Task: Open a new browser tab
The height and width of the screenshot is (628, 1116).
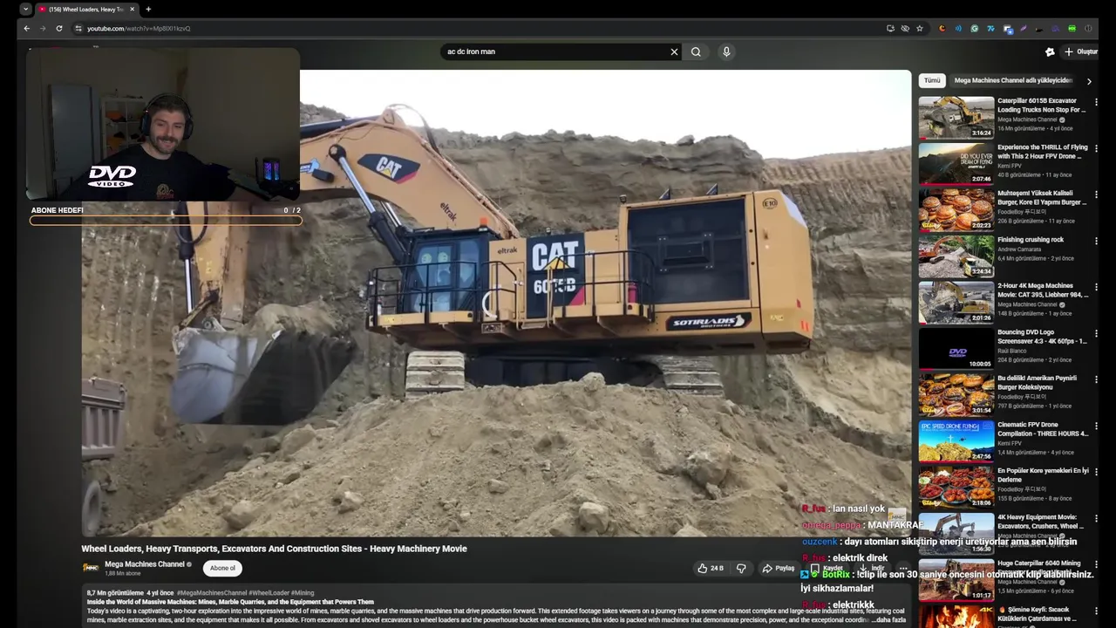Action: [148, 9]
